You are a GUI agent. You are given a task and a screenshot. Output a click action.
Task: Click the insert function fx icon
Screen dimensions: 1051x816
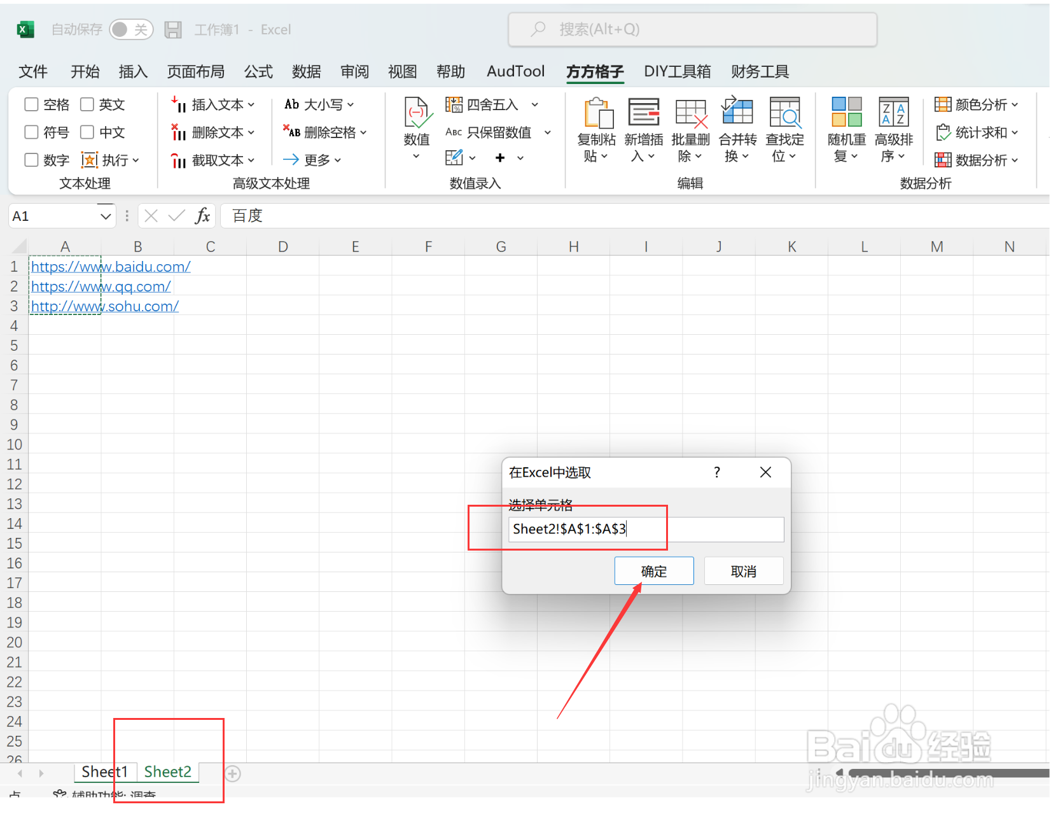202,216
